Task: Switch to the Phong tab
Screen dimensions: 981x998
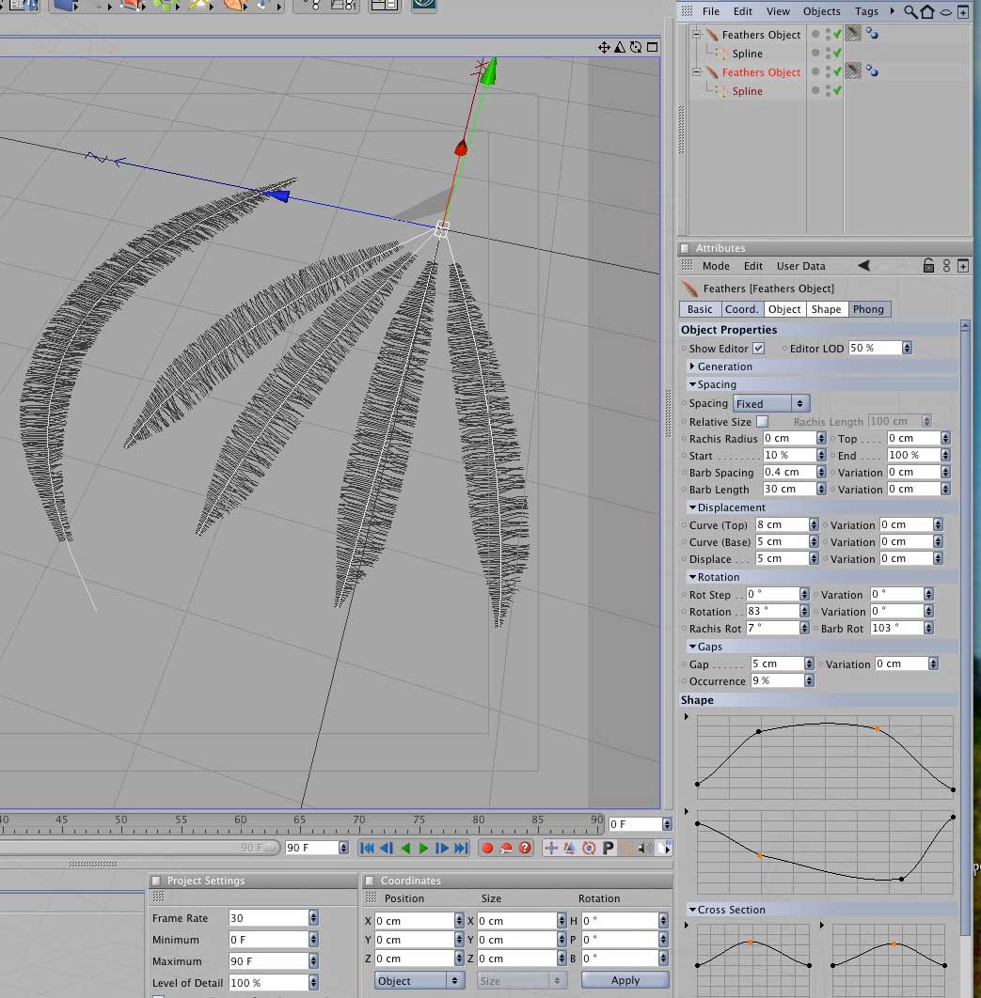Action: [868, 309]
